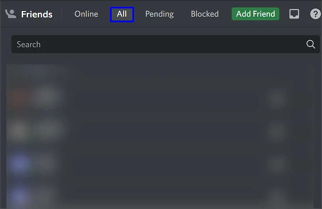Select the blurred gray avatar in second row
The image size is (322, 209).
pyautogui.click(x=19, y=130)
